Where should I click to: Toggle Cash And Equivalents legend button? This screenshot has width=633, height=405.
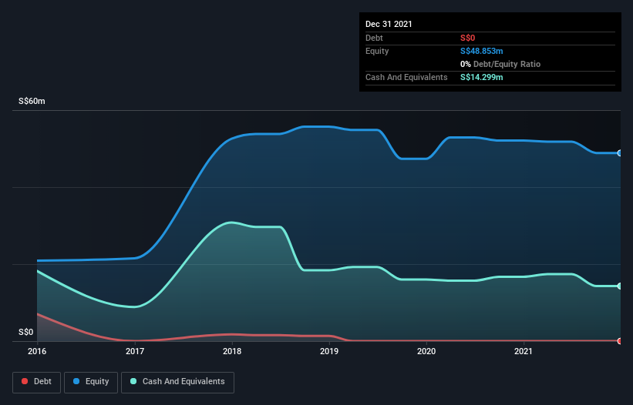(x=177, y=382)
